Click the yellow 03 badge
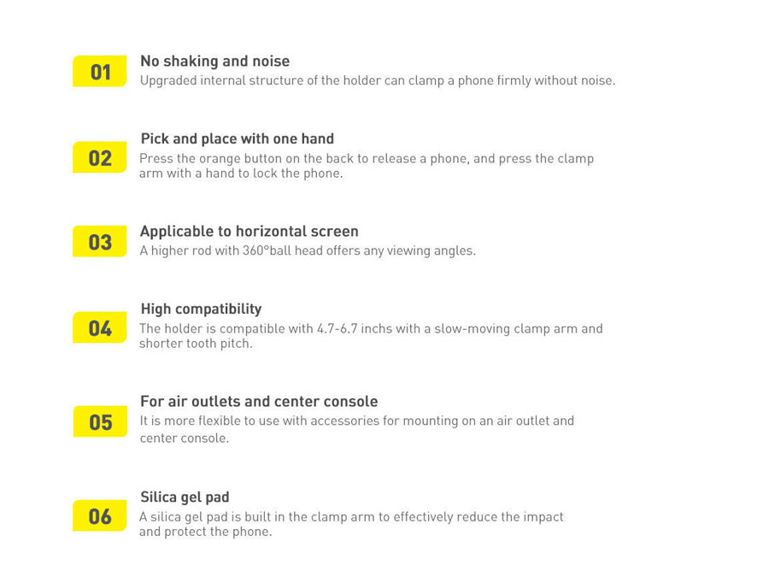The height and width of the screenshot is (577, 769). coord(100,241)
